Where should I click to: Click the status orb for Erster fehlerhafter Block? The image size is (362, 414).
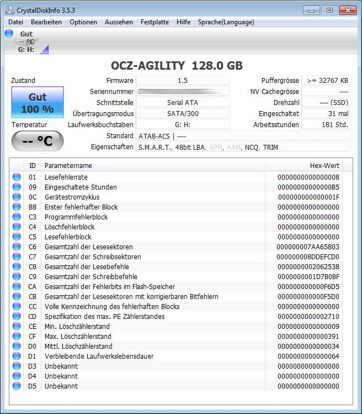(17, 207)
